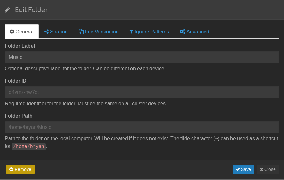Click the X icon on Close button
The height and width of the screenshot is (180, 284).
click(x=262, y=169)
